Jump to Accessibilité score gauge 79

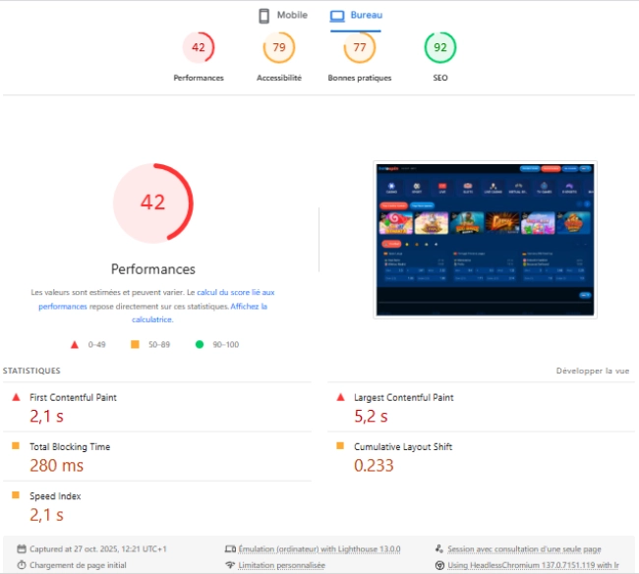[x=279, y=47]
